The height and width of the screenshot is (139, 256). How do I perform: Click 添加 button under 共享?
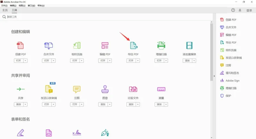point(19,104)
